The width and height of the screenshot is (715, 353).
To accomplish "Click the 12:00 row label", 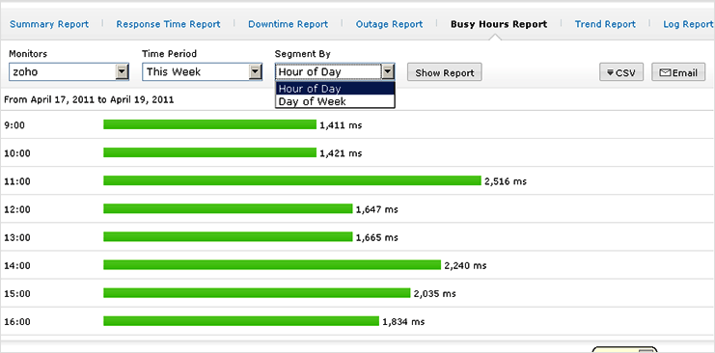I will [x=17, y=210].
